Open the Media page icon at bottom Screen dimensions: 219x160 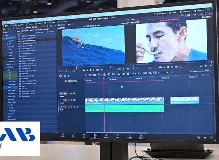[63, 135]
